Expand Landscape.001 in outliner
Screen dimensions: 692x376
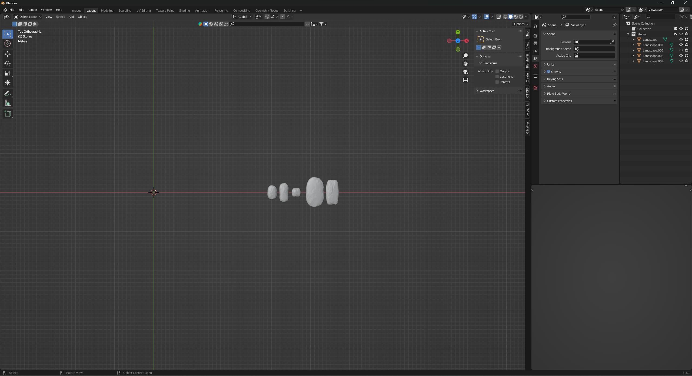point(633,45)
